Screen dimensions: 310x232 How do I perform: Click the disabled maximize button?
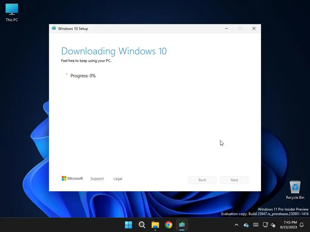point(240,29)
